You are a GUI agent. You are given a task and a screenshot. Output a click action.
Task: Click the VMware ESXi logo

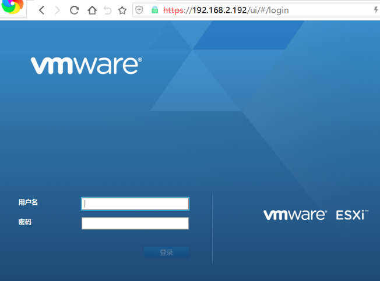tap(316, 215)
